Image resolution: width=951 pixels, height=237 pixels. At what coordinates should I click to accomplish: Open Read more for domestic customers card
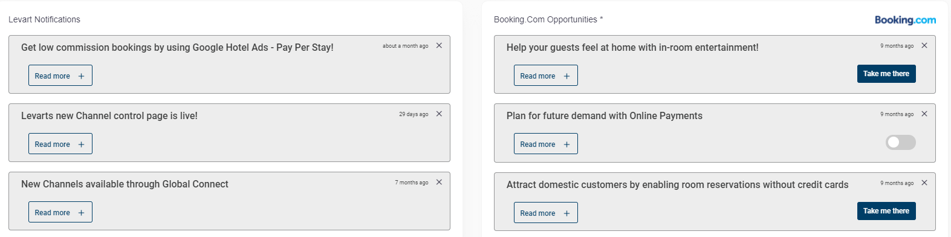coord(546,213)
